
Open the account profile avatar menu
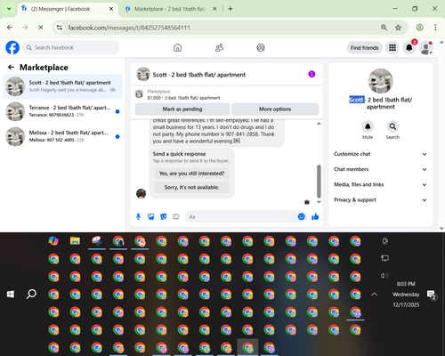pyautogui.click(x=425, y=48)
